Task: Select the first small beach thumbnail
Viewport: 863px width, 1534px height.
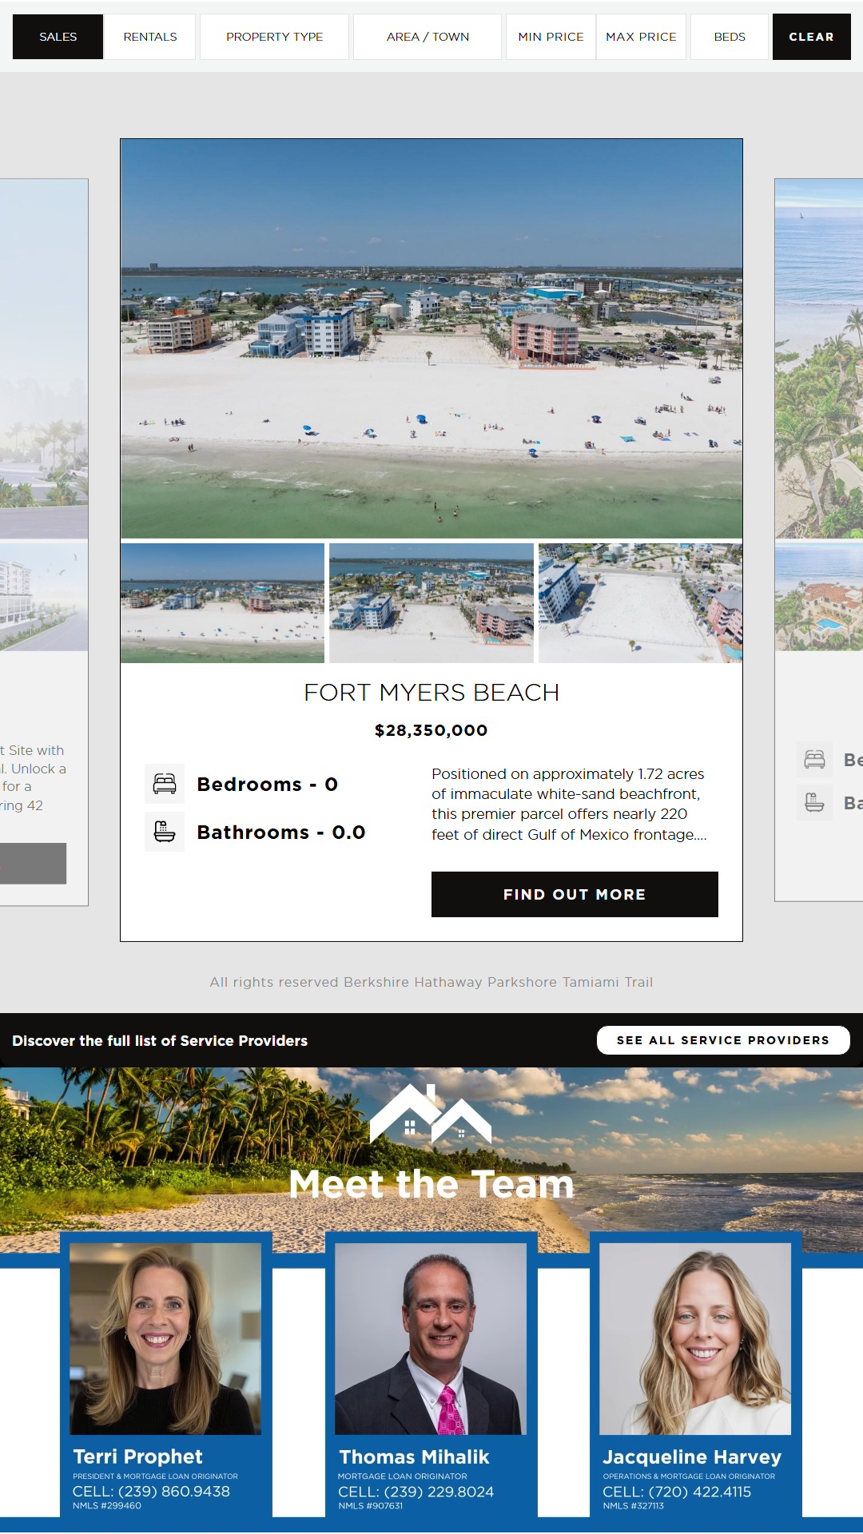Action: pyautogui.click(x=223, y=603)
